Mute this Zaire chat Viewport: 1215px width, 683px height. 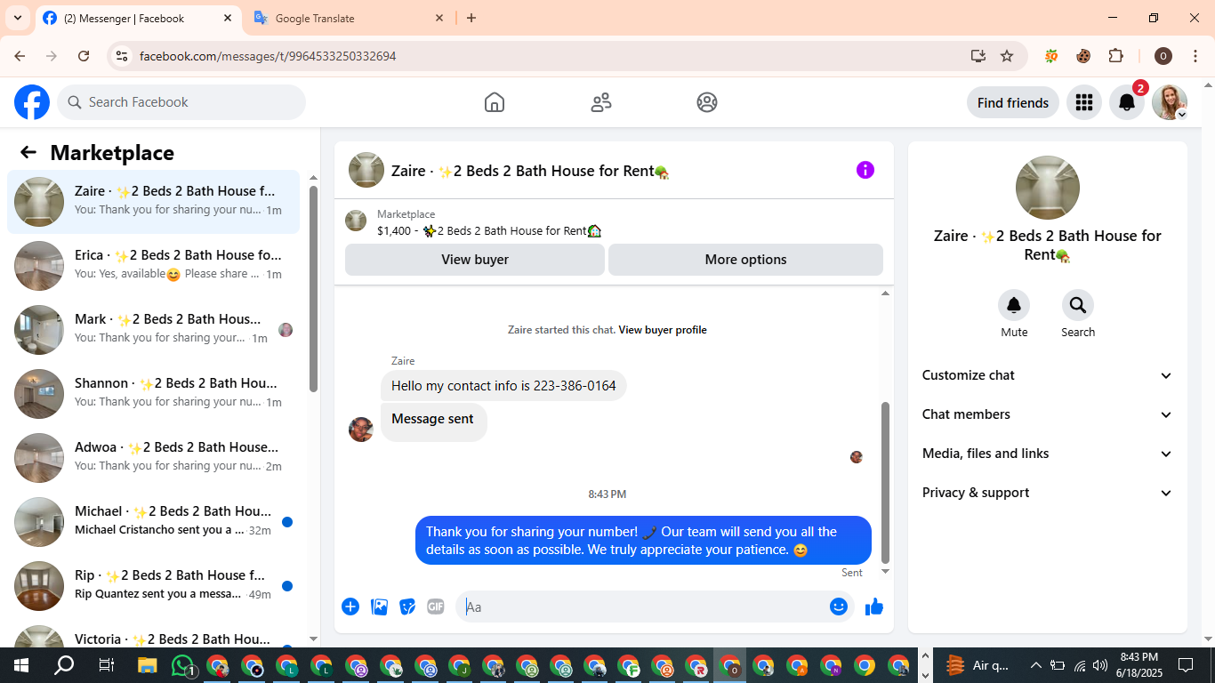click(x=1014, y=306)
